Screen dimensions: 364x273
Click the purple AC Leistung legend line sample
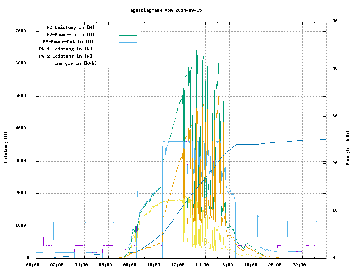click(x=128, y=28)
